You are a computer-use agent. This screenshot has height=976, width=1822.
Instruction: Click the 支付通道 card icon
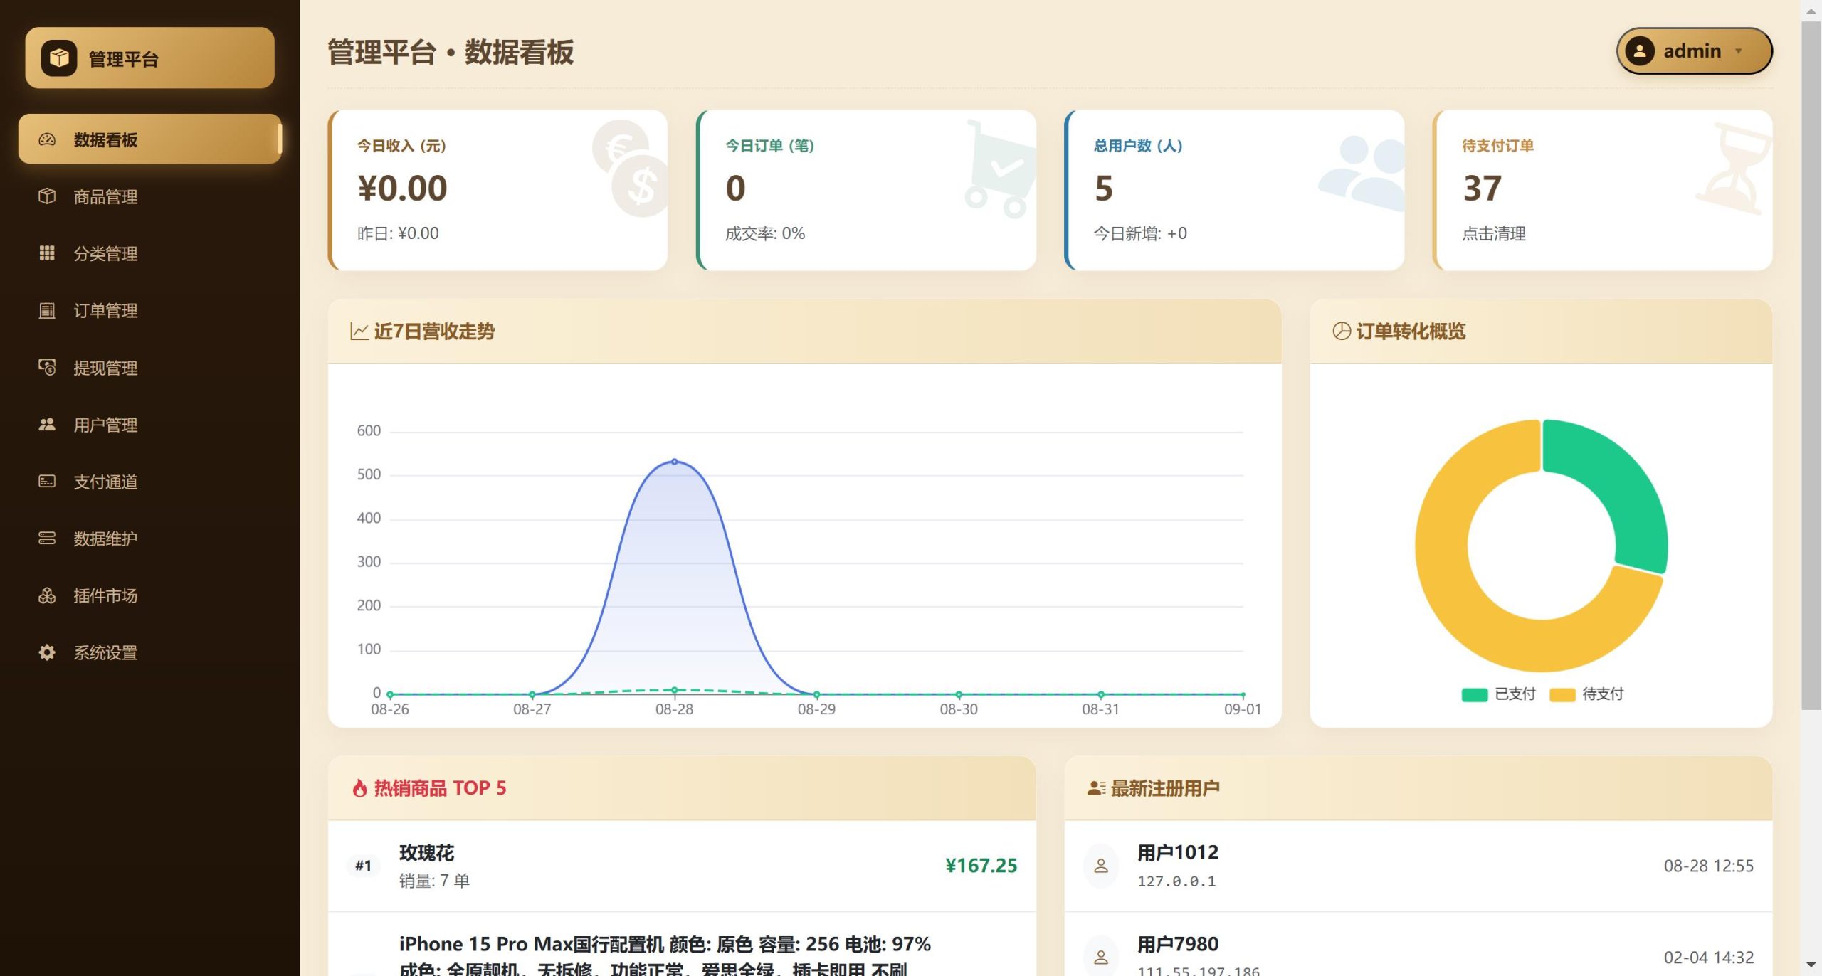coord(47,482)
